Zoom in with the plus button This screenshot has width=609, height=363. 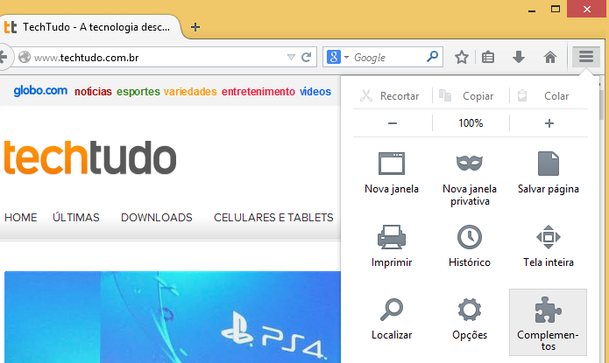tap(549, 123)
